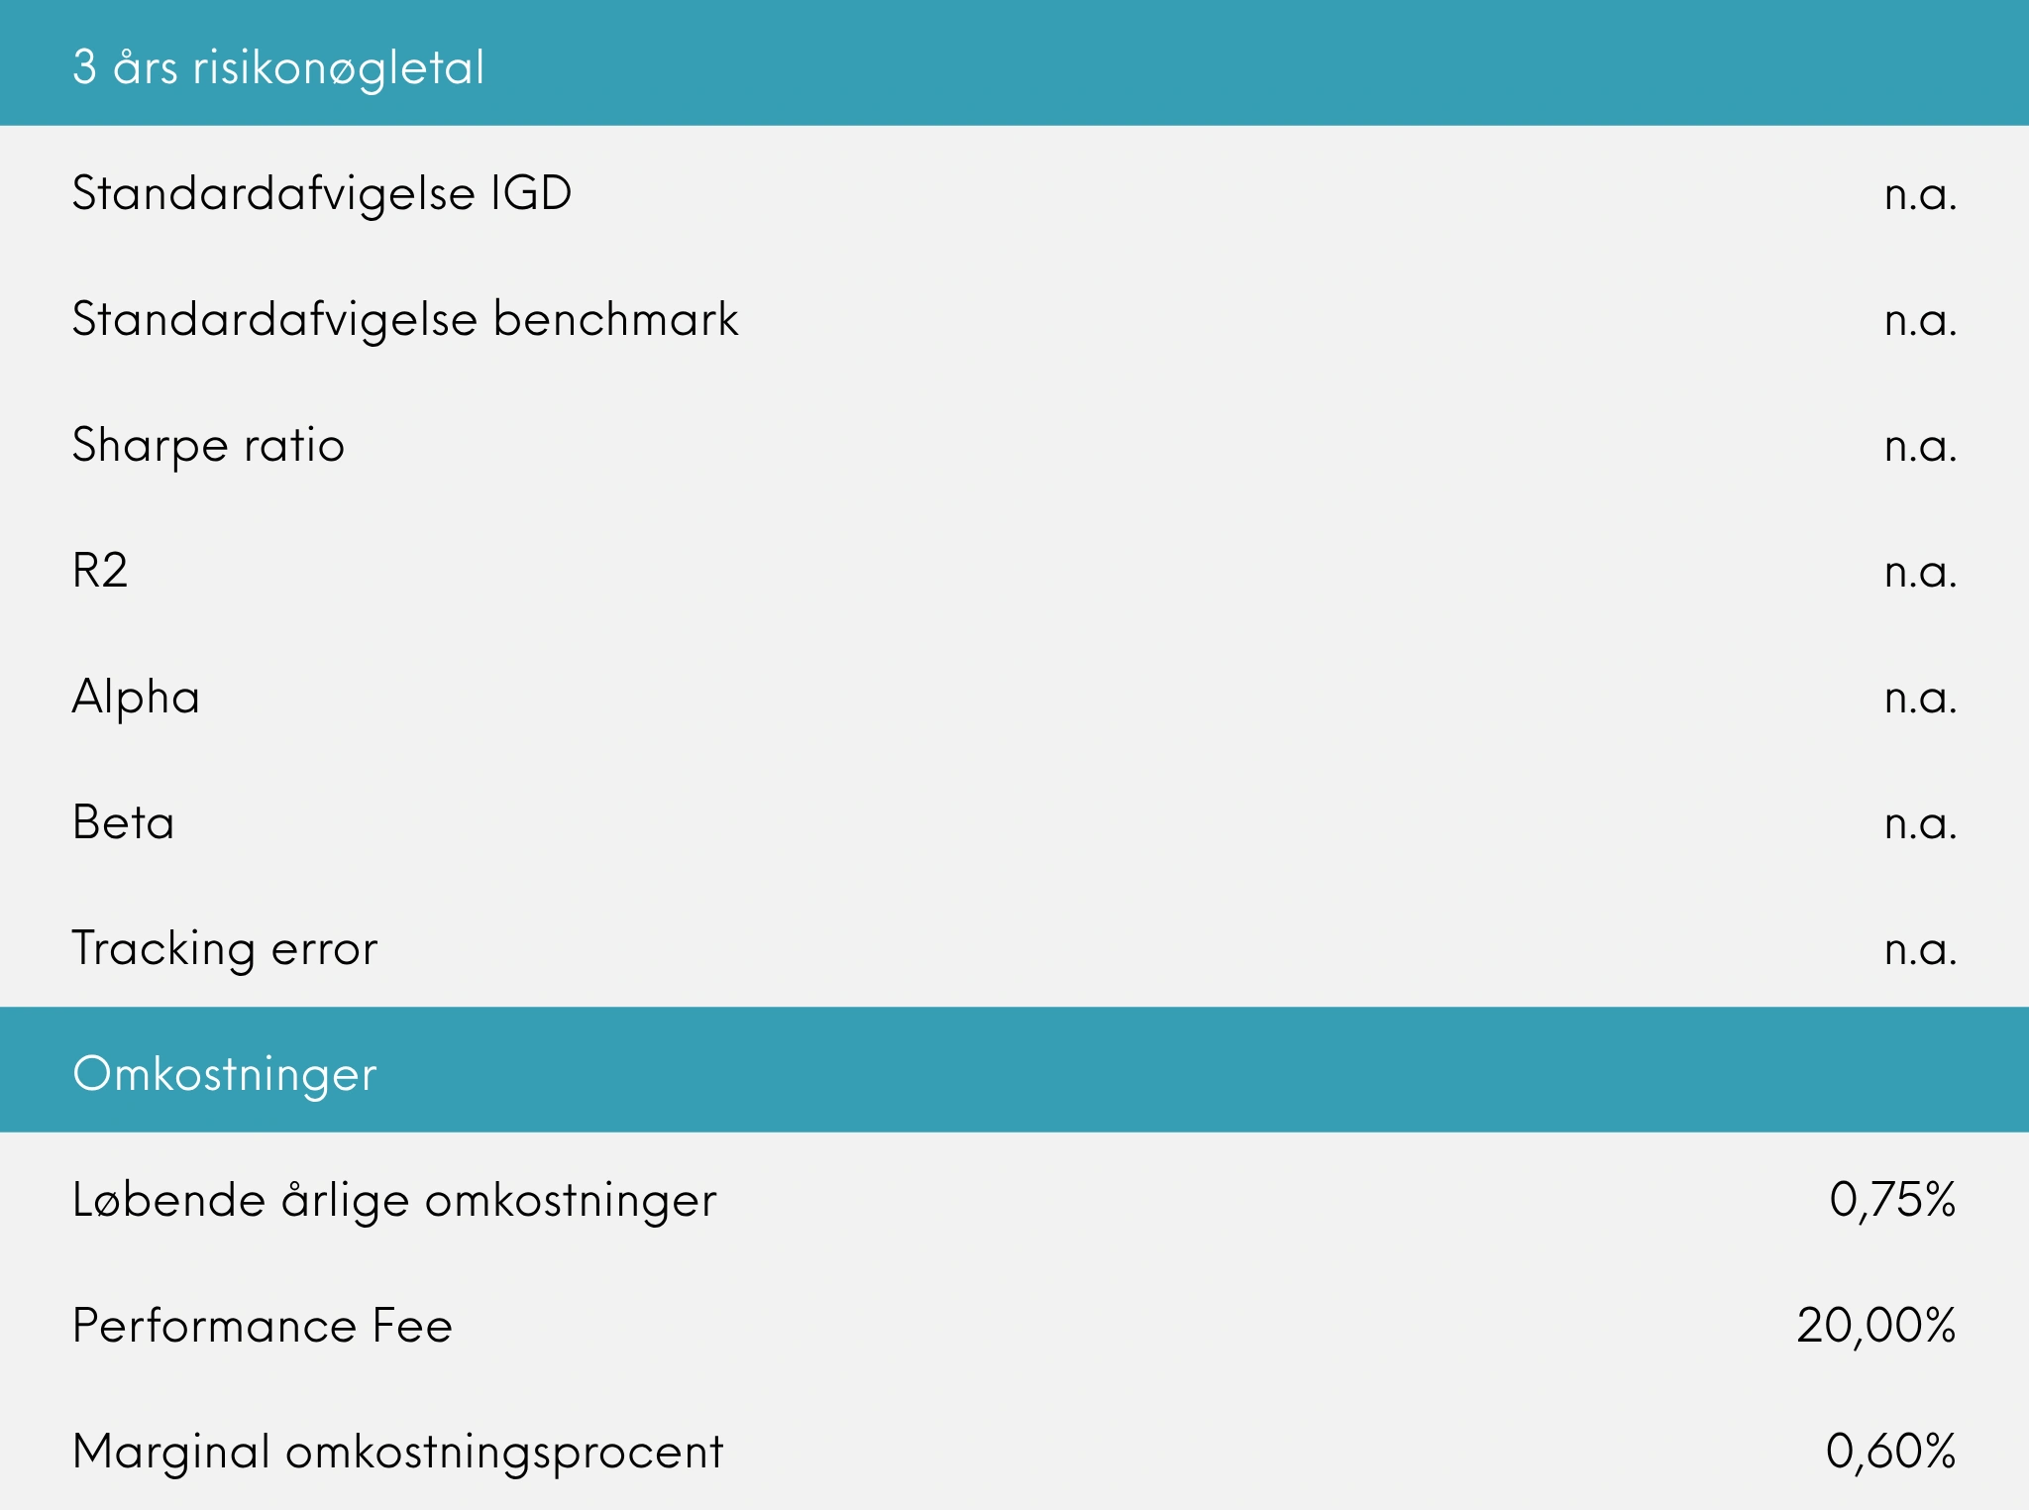
Task: Click the n.a. value beside R2
Action: (x=1920, y=572)
